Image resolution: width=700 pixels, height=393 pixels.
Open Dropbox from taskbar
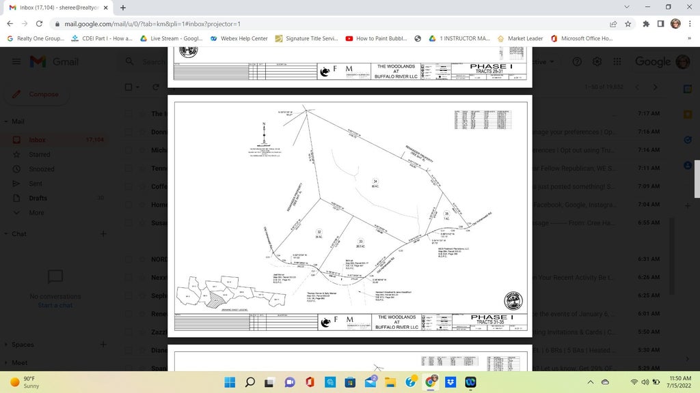(x=450, y=382)
